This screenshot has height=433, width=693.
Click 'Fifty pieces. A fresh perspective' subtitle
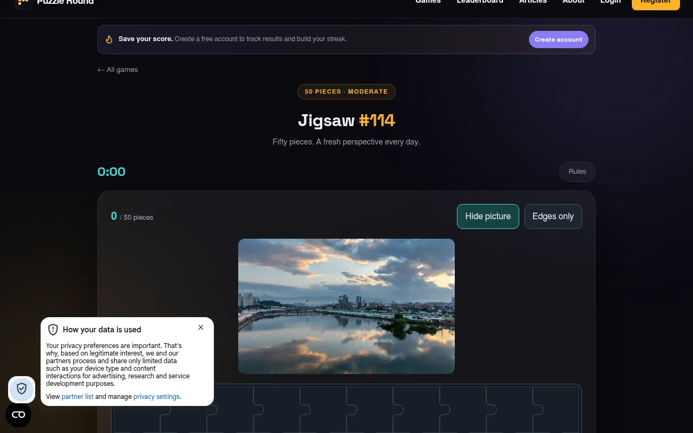click(x=346, y=142)
